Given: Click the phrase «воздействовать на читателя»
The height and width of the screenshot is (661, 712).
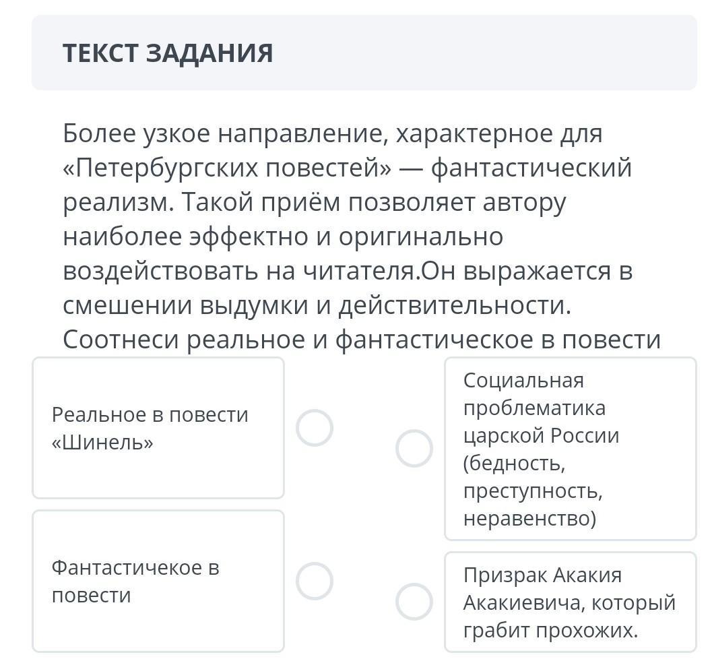Looking at the screenshot, I should point(240,271).
